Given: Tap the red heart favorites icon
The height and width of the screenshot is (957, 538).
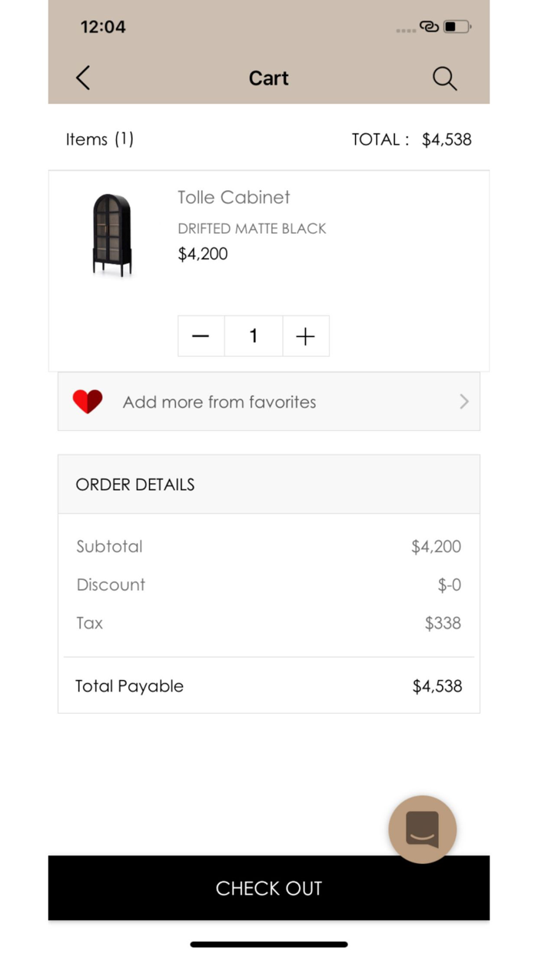Looking at the screenshot, I should [x=88, y=402].
